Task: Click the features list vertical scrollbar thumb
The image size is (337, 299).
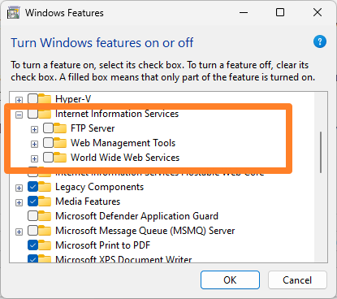Action: 321,152
